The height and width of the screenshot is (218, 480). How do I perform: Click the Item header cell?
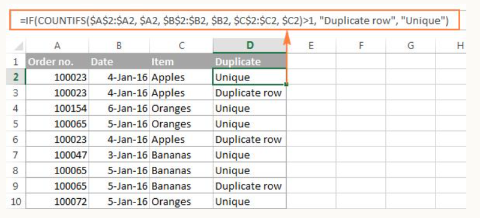(x=181, y=61)
